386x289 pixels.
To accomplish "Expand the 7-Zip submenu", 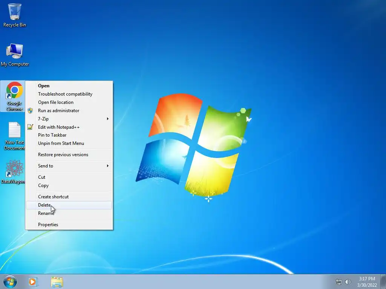I will click(x=69, y=119).
